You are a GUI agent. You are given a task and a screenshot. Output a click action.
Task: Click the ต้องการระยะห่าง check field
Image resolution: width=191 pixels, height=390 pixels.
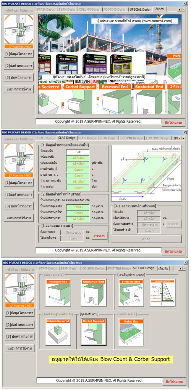[x=149, y=225]
